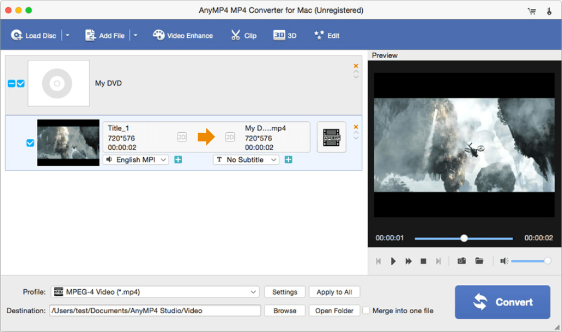
Task: Click the Add File toolbar button
Action: [x=105, y=36]
